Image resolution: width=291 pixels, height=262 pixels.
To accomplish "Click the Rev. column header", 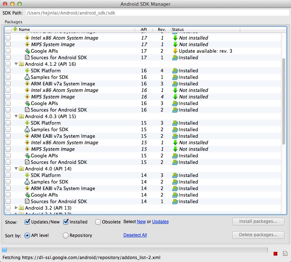I will click(161, 29).
